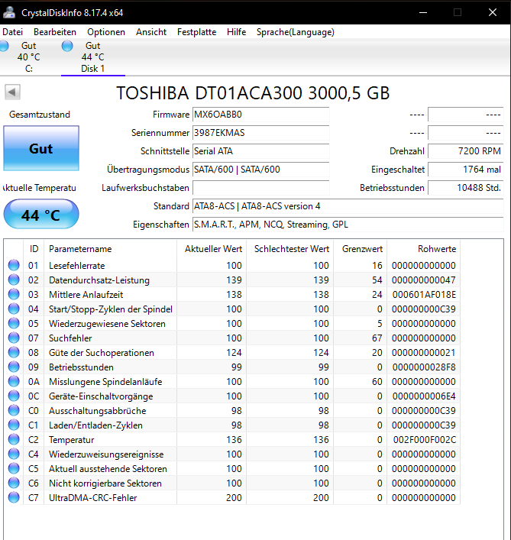Screen dimensions: 511x540
Task: Click the status orb for Laden/Entladen-Zyklen row
Action: coord(14,425)
